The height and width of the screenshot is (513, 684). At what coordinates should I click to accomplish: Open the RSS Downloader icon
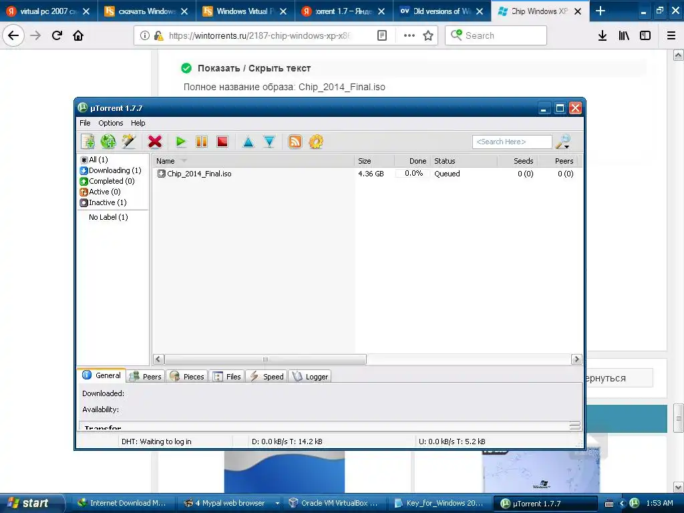(295, 142)
